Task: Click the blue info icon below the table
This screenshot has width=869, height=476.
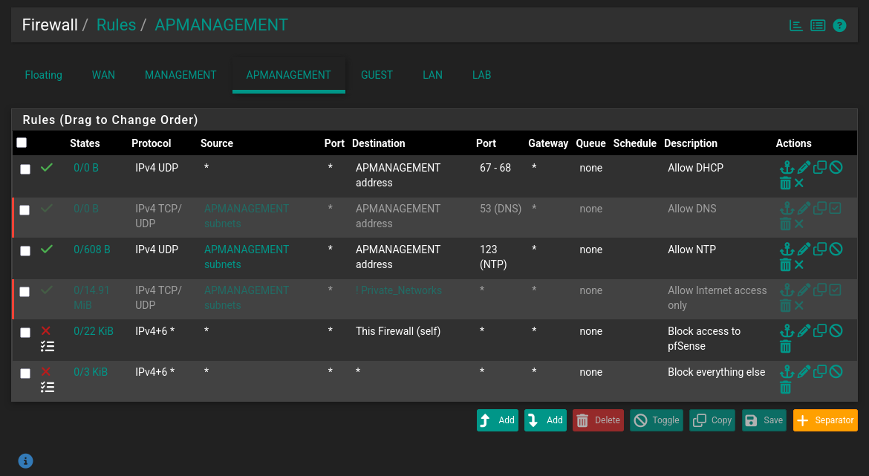Action: pos(25,461)
